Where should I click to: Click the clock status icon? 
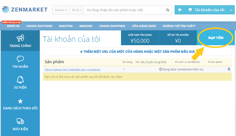pyautogui.click(x=161, y=69)
